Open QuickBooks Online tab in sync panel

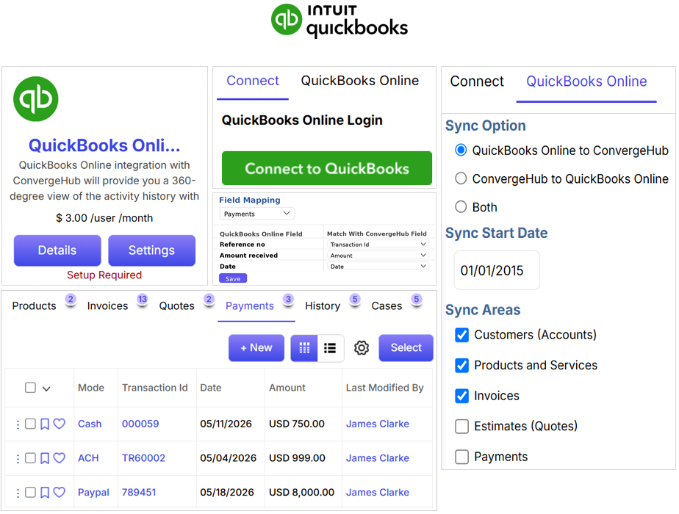coord(586,82)
